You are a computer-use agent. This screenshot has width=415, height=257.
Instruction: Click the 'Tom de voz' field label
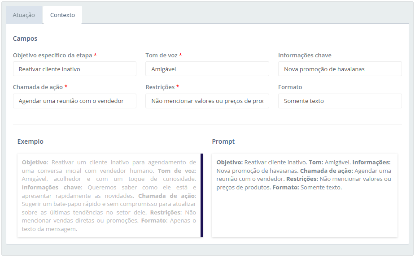point(162,55)
